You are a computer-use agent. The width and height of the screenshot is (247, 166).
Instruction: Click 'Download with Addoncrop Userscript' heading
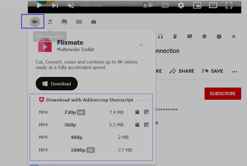pos(90,100)
